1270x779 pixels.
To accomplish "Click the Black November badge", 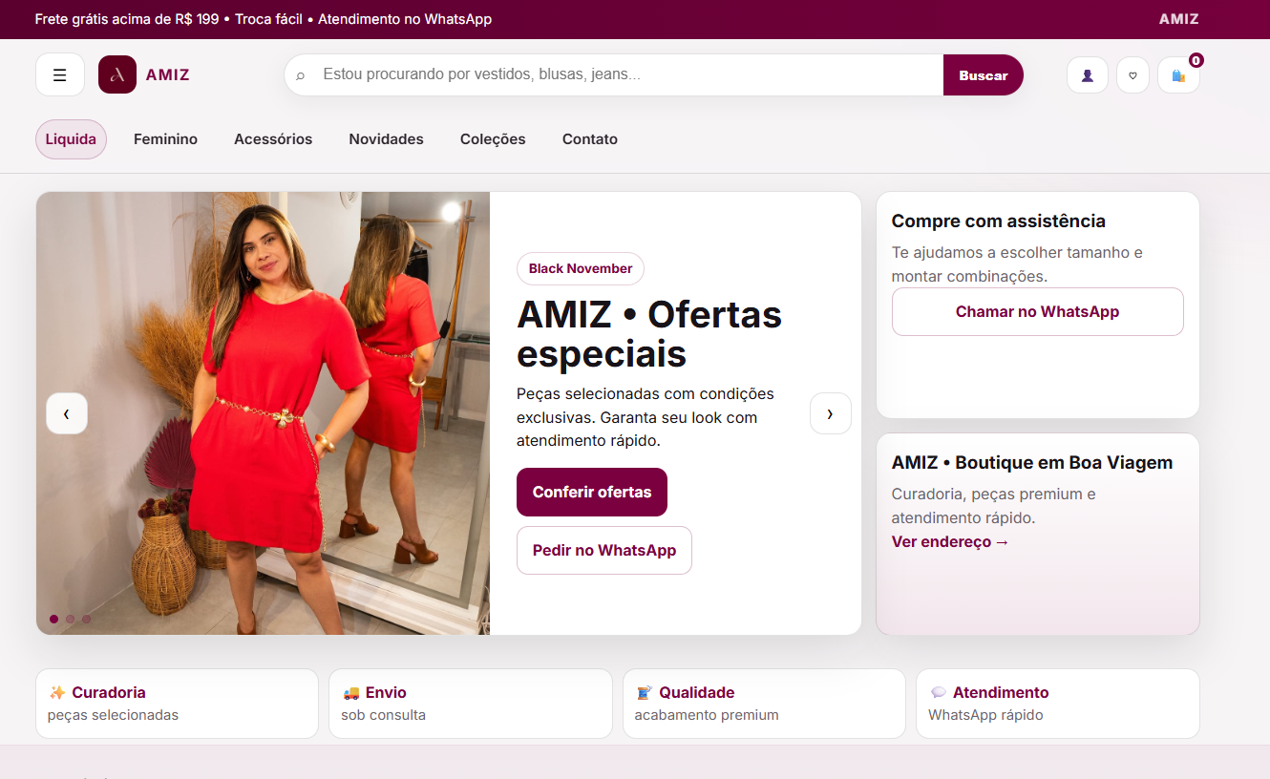I will click(580, 268).
